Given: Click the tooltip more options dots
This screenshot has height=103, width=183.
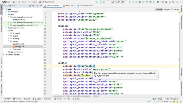Looking at the screenshot, I should click(156, 76).
